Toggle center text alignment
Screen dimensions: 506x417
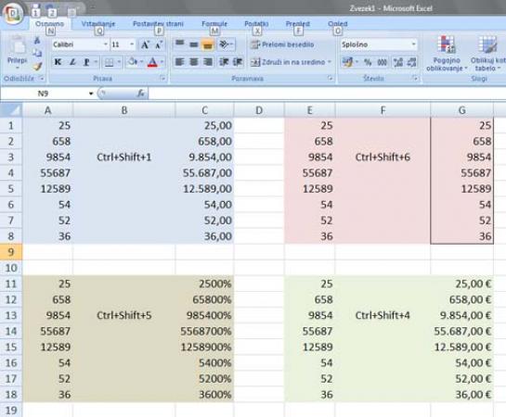194,62
